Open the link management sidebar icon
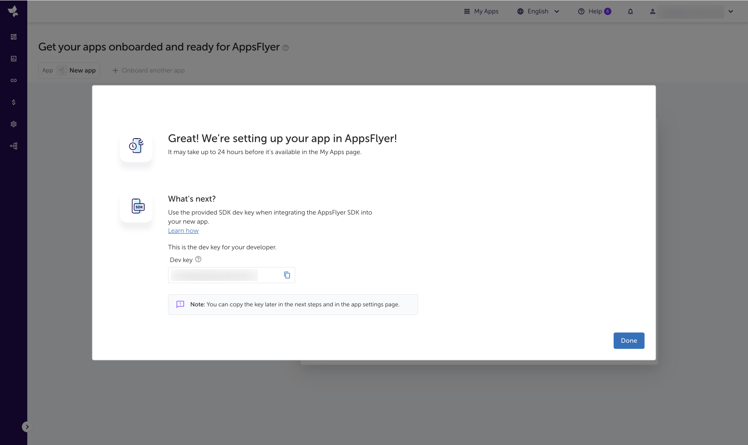748x445 pixels. (x=14, y=80)
